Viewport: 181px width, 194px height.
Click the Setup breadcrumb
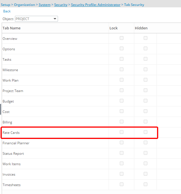6,5
